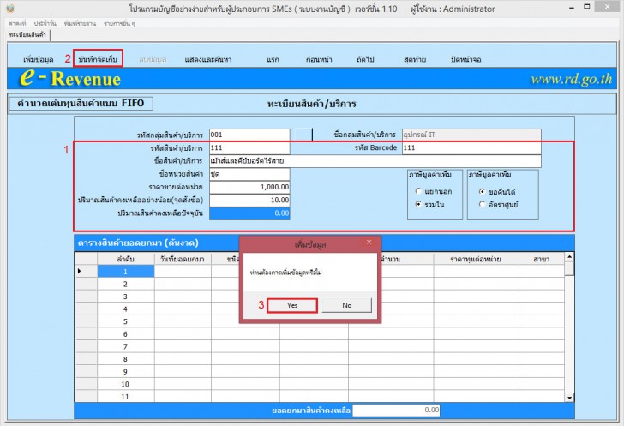624x426 pixels.
Task: Click the สาขา column header
Action: [541, 259]
